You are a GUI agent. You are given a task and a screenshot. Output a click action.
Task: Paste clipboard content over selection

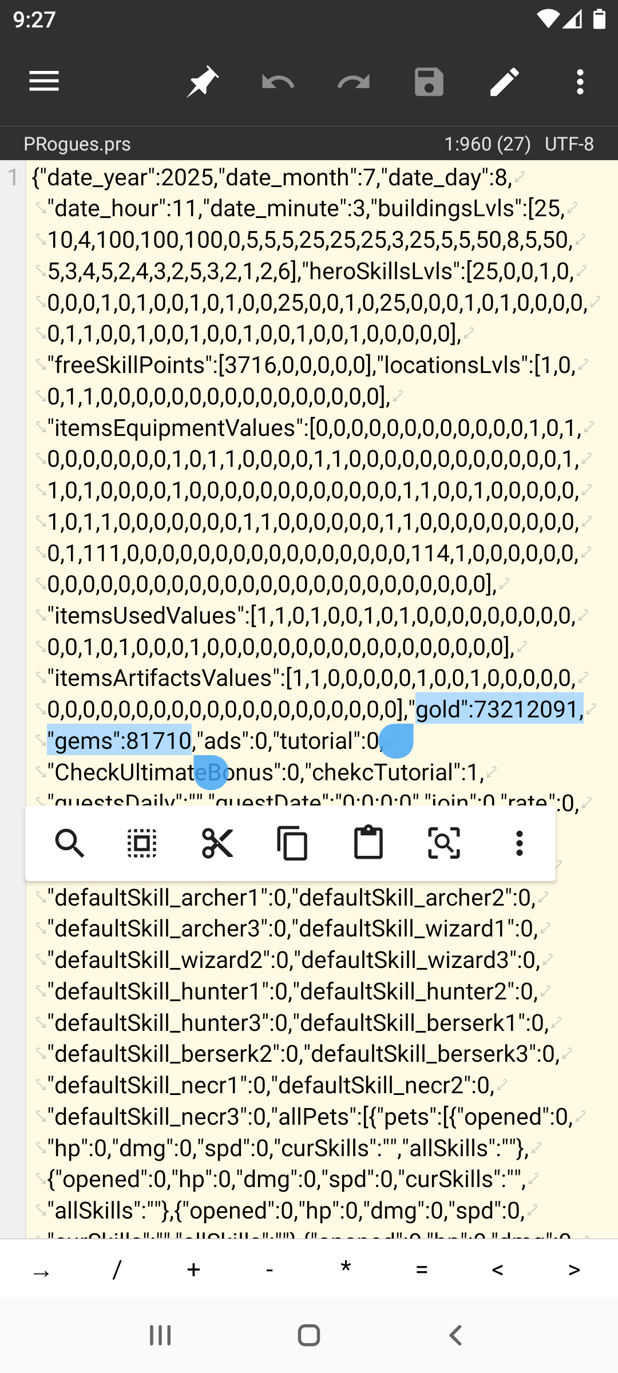point(369,843)
